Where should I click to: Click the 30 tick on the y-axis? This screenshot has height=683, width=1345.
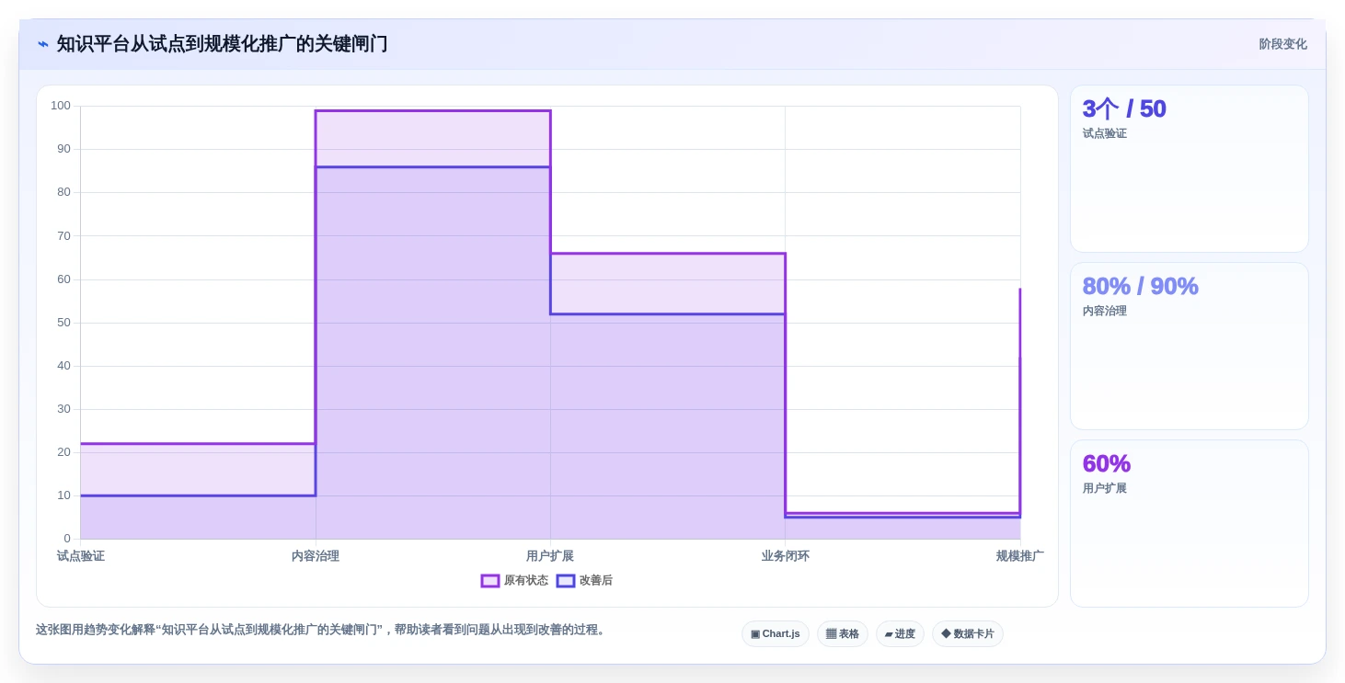63,409
